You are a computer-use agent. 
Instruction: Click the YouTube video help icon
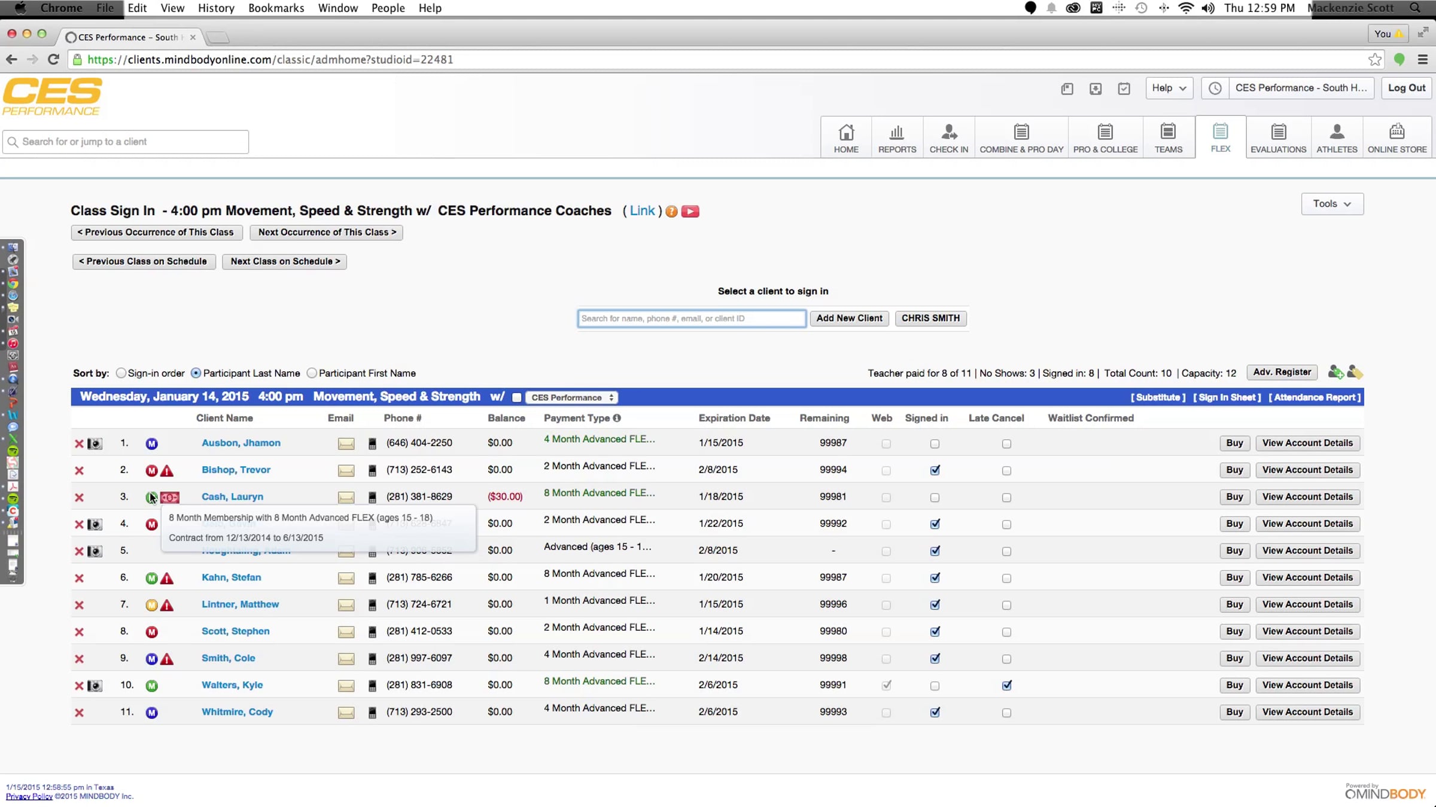pos(690,212)
